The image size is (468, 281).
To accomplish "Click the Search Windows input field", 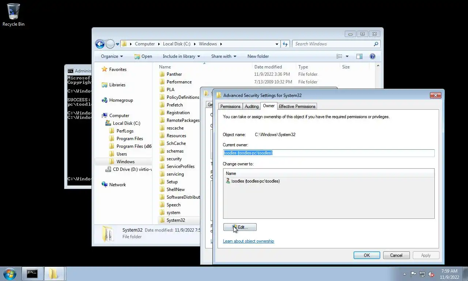I will [333, 44].
